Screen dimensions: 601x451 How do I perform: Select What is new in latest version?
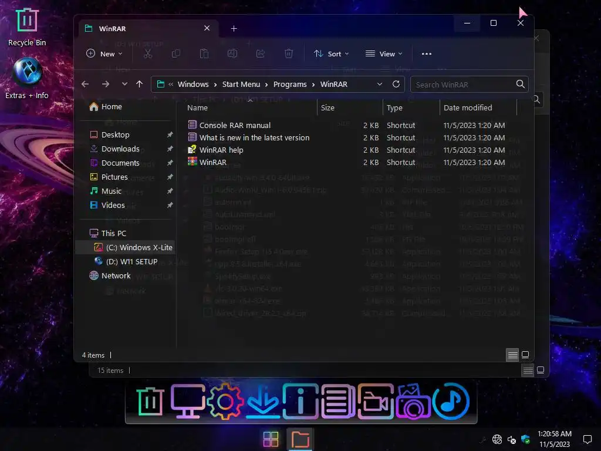(254, 137)
